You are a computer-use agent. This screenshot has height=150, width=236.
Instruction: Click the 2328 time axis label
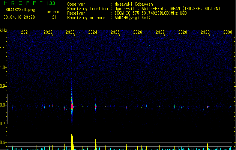pos(183,32)
